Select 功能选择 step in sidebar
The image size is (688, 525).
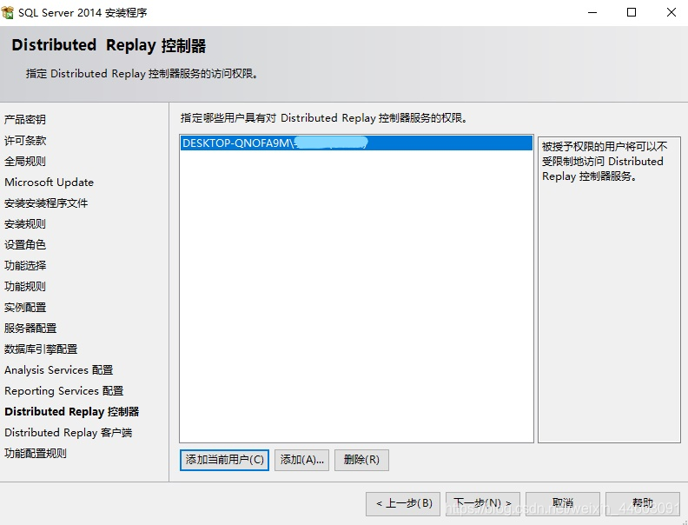tap(25, 266)
